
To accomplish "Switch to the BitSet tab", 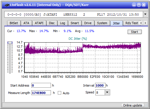I will coord(14,23).
